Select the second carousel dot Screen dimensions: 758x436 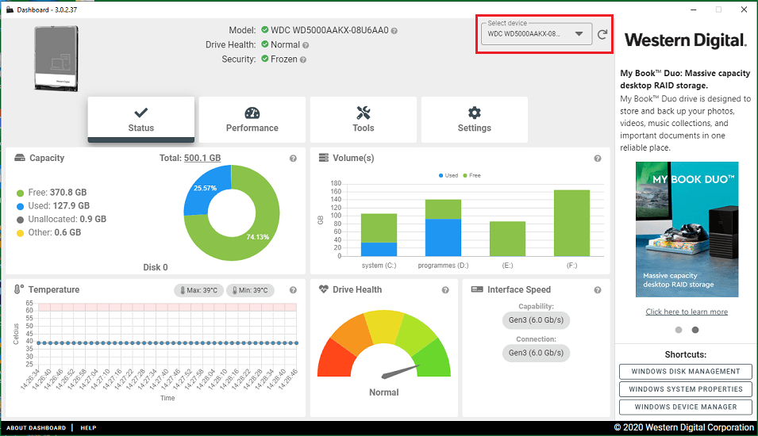pyautogui.click(x=695, y=330)
